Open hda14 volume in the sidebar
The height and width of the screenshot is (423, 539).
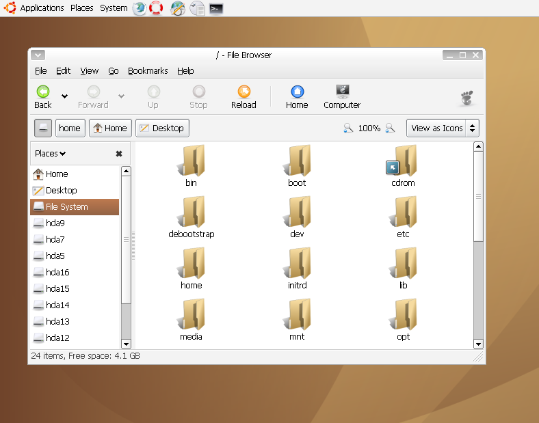point(75,305)
